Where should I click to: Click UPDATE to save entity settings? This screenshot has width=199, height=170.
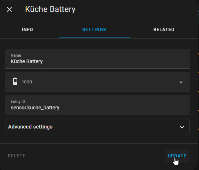click(x=177, y=156)
